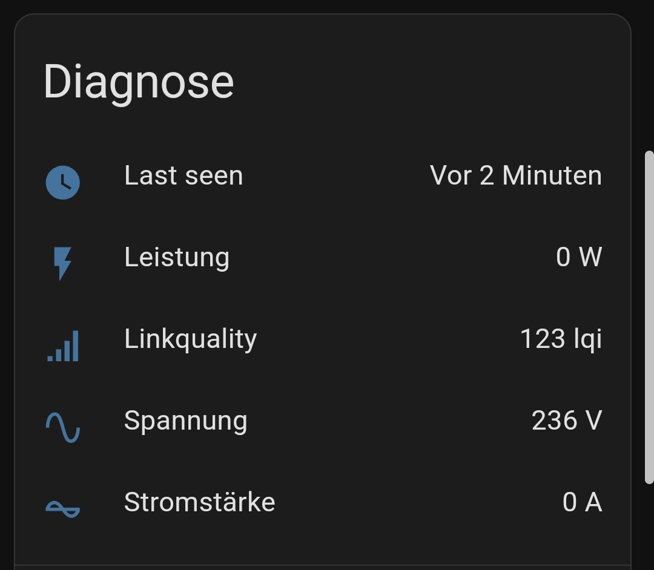Screen dimensions: 654x570
Task: Click the sine wave Spannung icon
Action: 62,427
